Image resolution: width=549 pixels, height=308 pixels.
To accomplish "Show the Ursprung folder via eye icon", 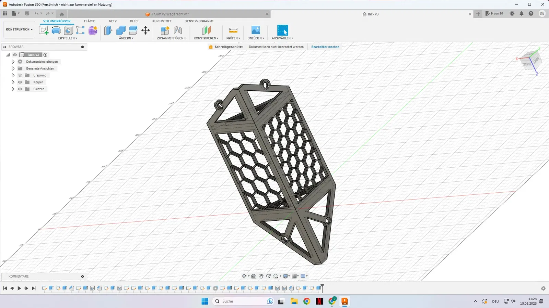I will click(20, 75).
